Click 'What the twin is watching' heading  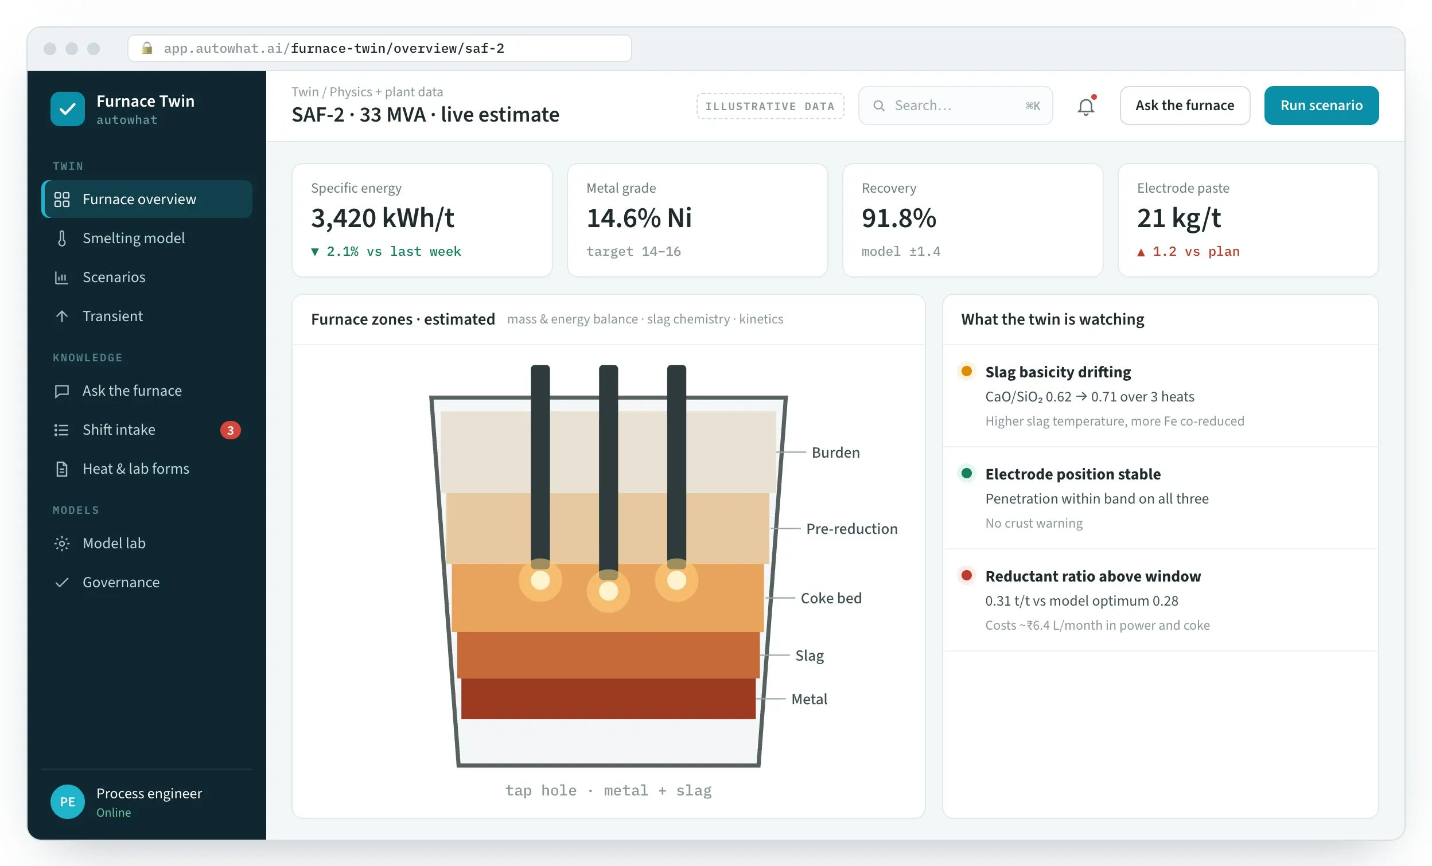[x=1053, y=319]
